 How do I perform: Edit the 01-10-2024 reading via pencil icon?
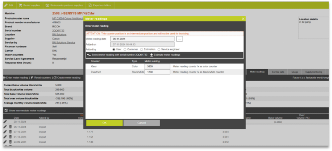click(5, 137)
